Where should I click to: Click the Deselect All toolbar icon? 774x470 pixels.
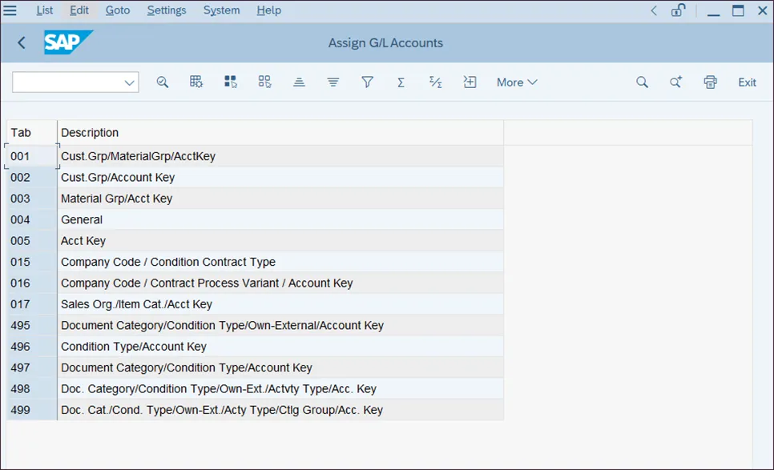(264, 82)
